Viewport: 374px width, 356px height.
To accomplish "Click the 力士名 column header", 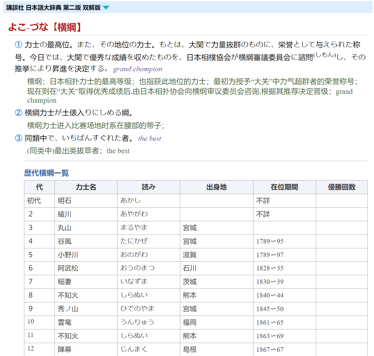I will click(86, 187).
